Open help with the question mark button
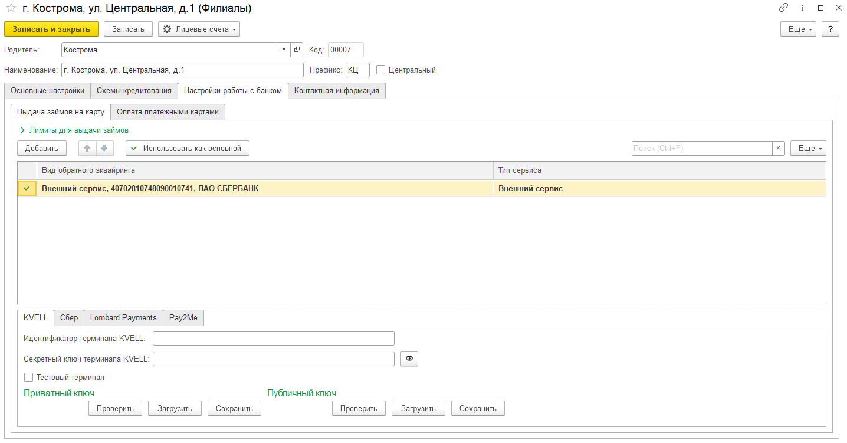 [830, 29]
